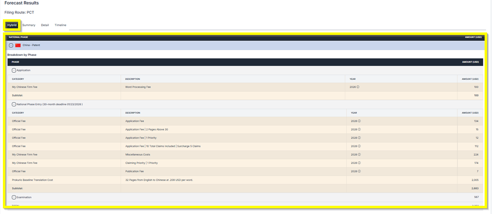
Task: Collapse the National Phase Entry section
Action: tap(14, 104)
